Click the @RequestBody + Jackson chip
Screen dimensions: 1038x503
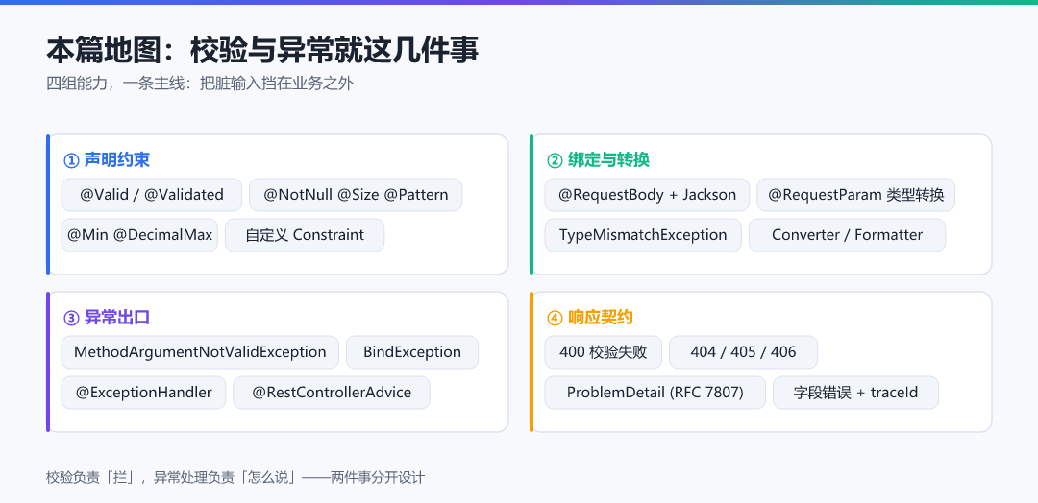647,195
